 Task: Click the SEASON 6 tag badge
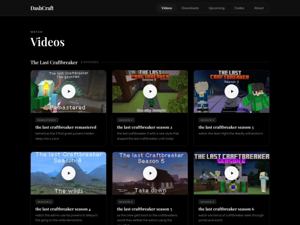[207, 202]
